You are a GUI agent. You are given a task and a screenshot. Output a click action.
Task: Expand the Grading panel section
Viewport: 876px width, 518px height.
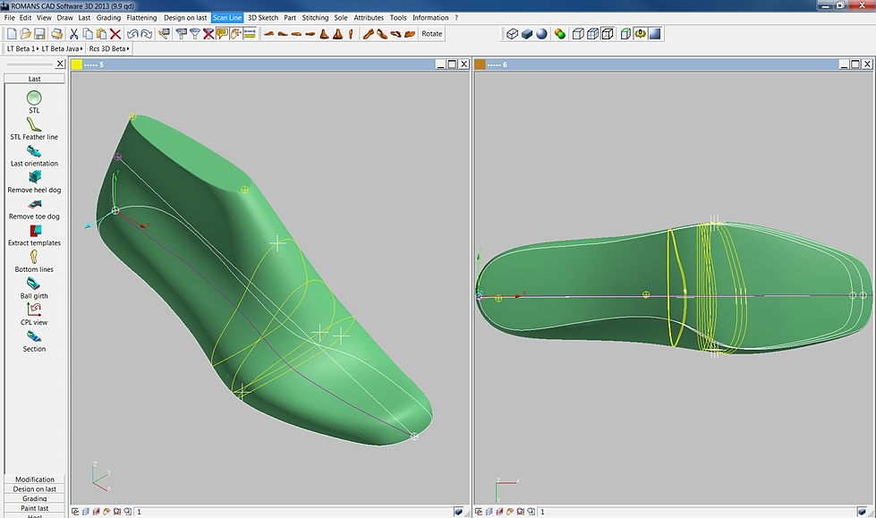[x=35, y=498]
